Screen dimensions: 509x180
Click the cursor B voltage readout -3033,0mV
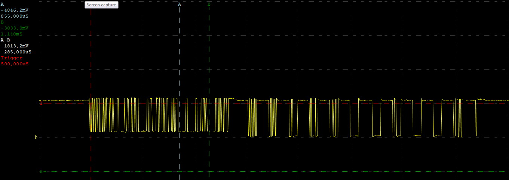(x=15, y=28)
